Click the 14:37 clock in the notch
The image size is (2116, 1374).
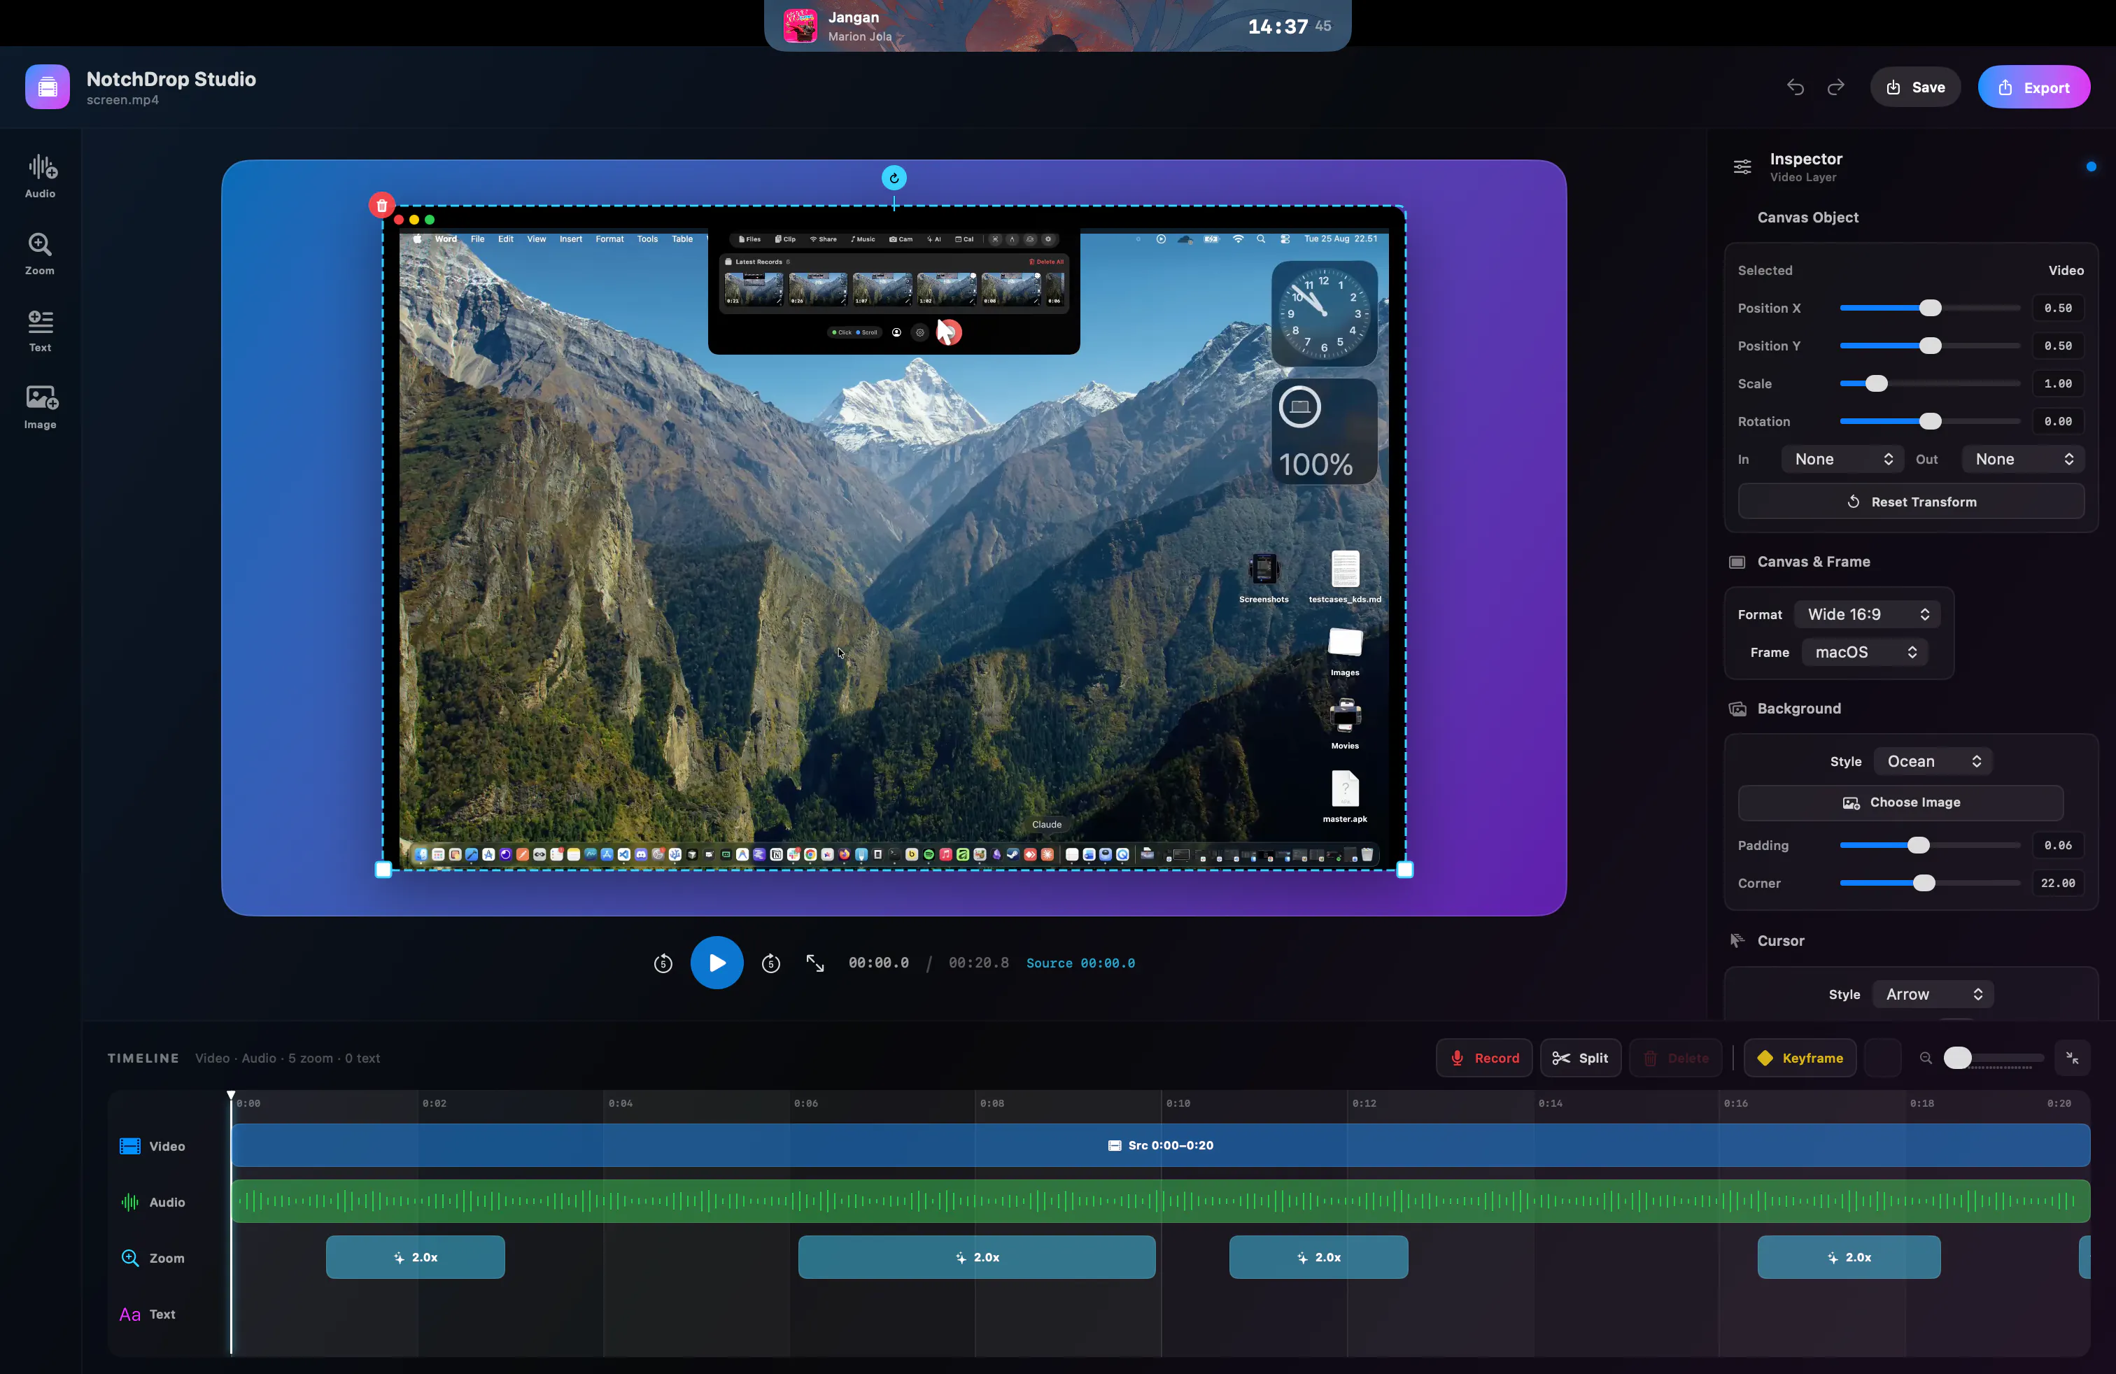click(1278, 27)
